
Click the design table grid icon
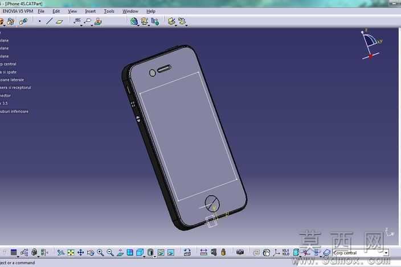pyautogui.click(x=14, y=253)
